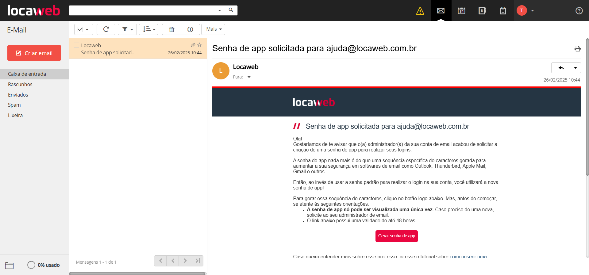Click the Locaweb logo in header
This screenshot has height=275, width=589.
(34, 10)
